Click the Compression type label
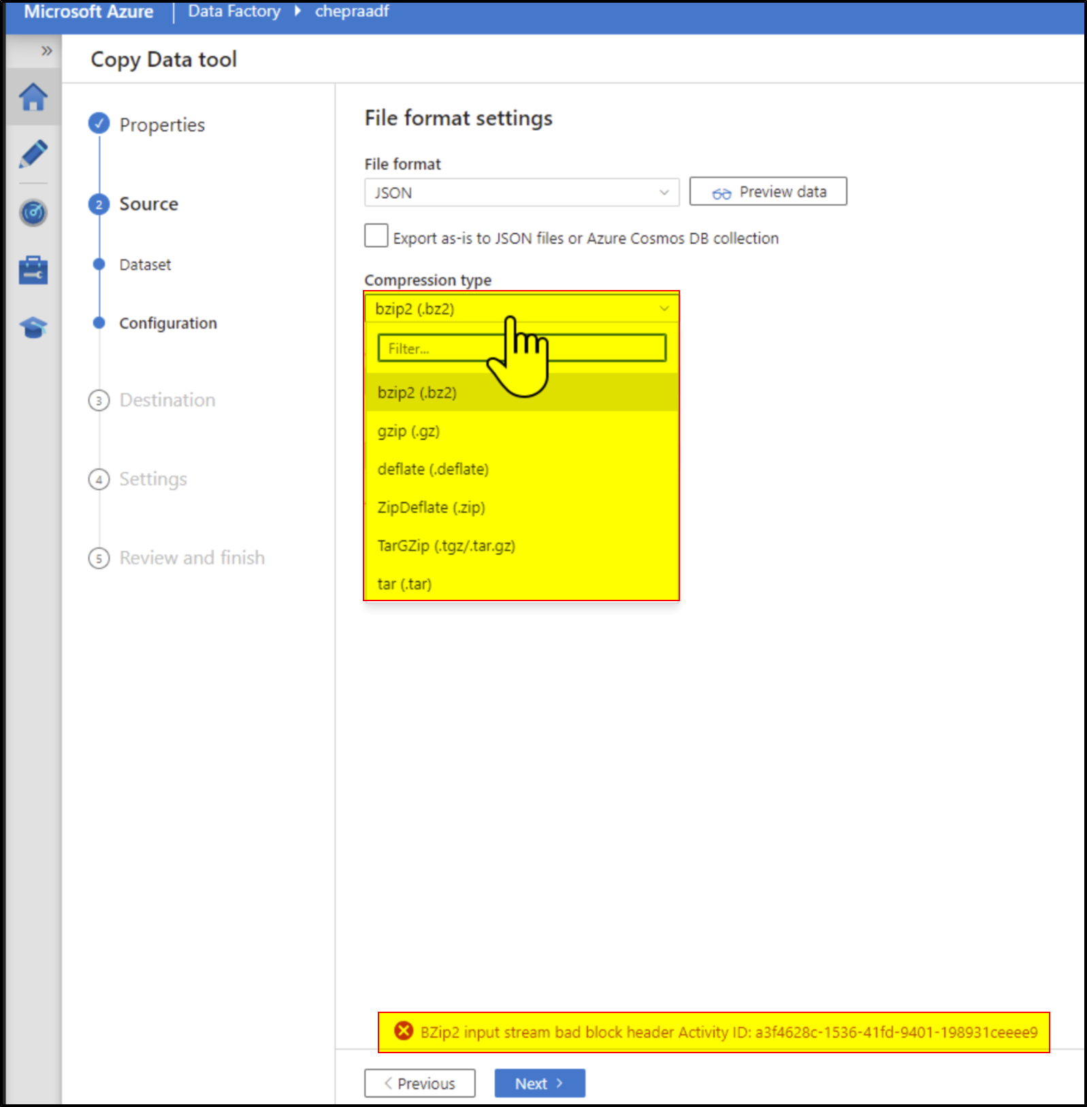Screen dimensions: 1087x1107 (428, 280)
